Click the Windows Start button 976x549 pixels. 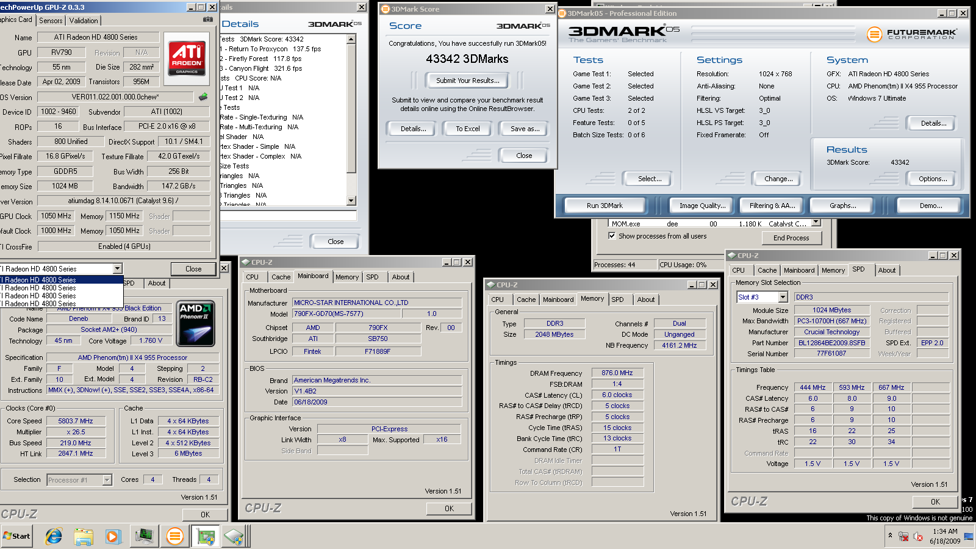coord(16,536)
